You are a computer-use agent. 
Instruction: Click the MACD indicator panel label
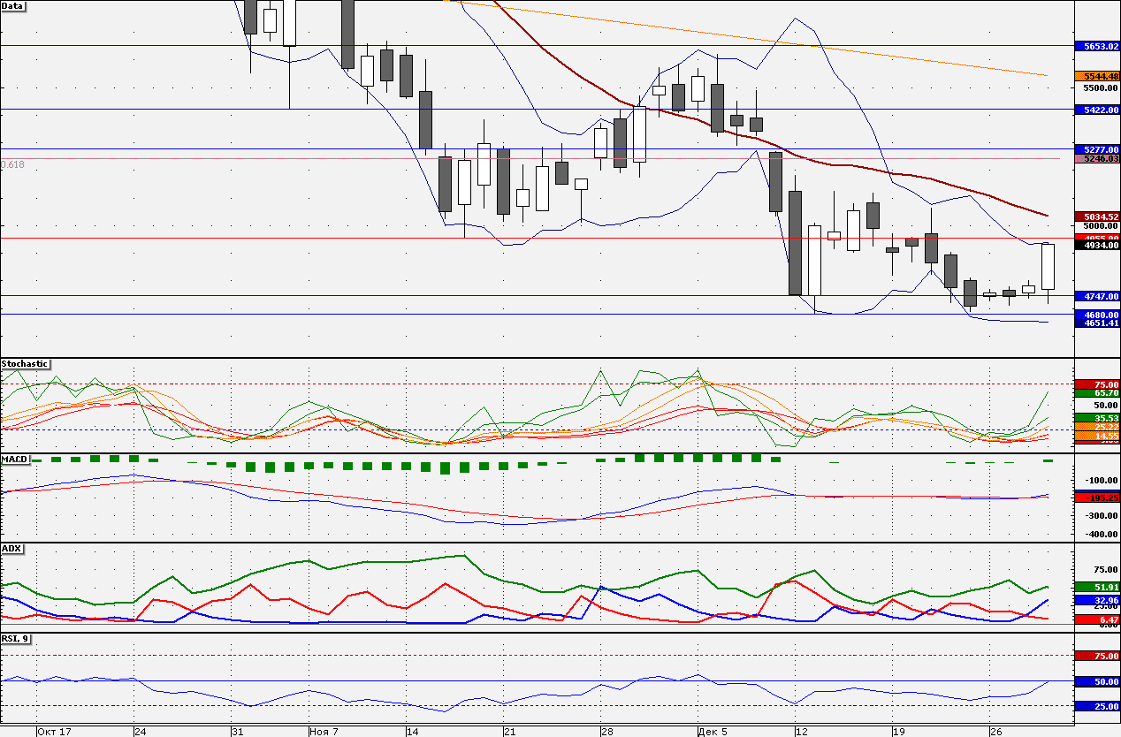pos(14,460)
